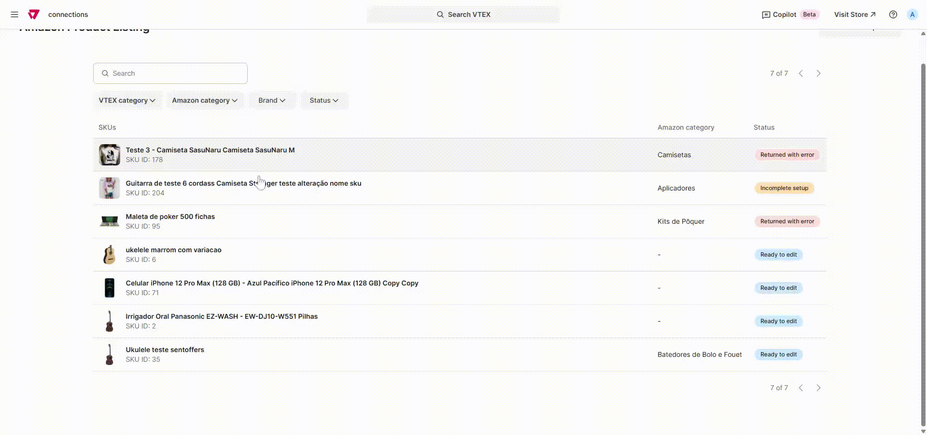Expand the VTEX category filter

pos(127,100)
